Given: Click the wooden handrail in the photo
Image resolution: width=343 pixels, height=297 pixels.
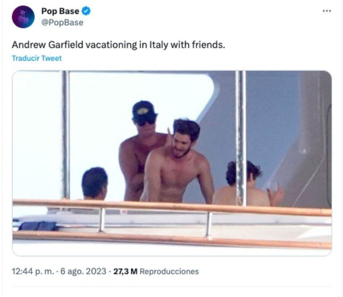Looking at the screenshot, I should pyautogui.click(x=172, y=207).
